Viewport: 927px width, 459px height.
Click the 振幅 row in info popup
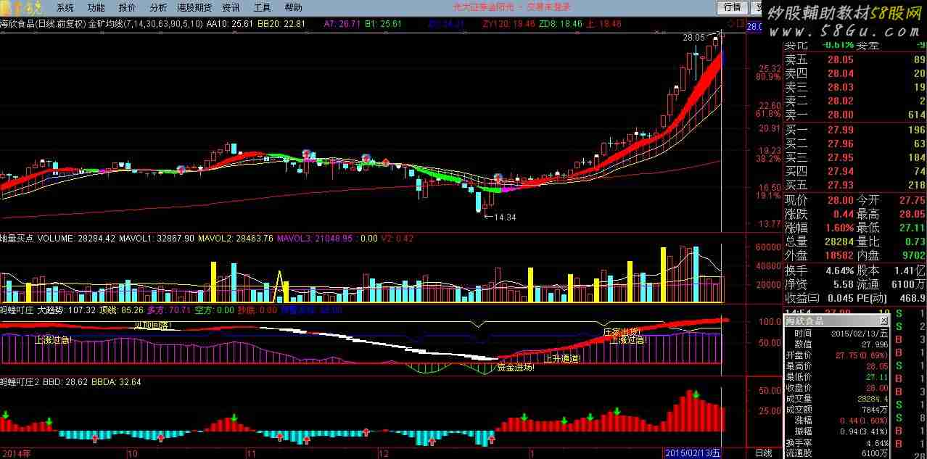click(x=838, y=431)
